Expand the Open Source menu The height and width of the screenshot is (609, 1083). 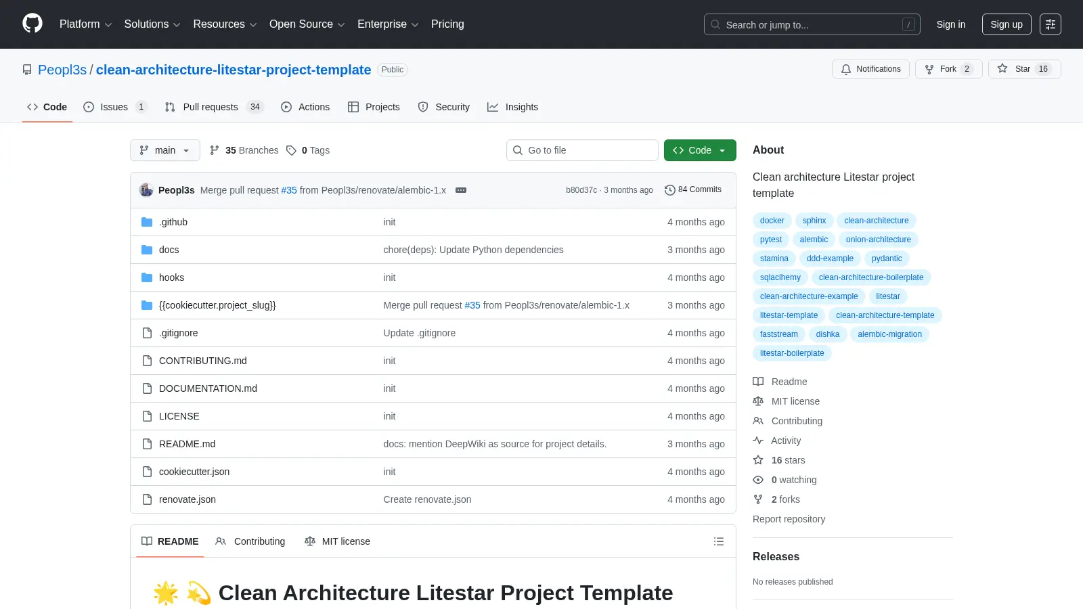click(x=307, y=24)
